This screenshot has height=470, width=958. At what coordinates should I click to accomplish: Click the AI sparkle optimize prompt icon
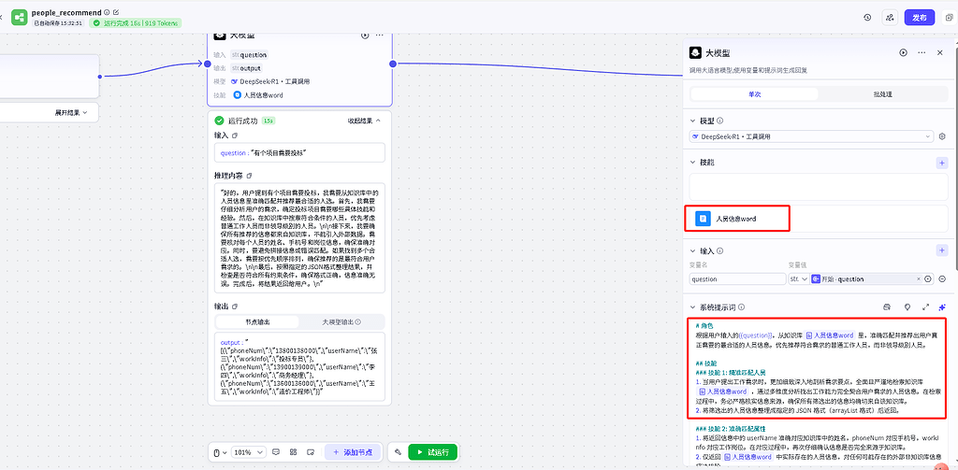pyautogui.click(x=942, y=307)
